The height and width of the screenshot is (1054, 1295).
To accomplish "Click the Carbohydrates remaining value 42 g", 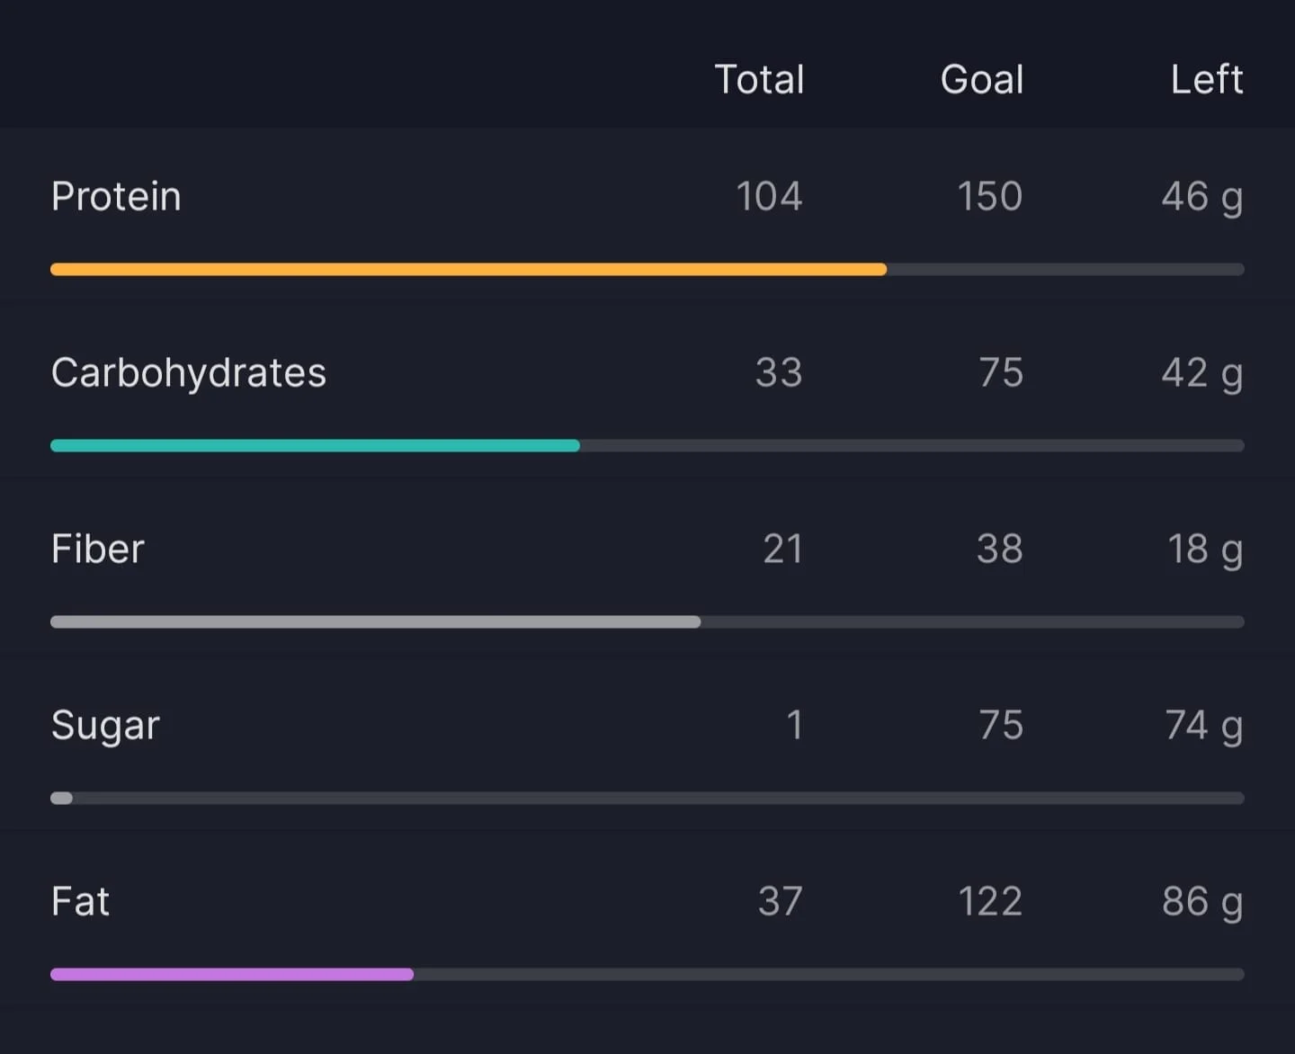I will (1202, 374).
